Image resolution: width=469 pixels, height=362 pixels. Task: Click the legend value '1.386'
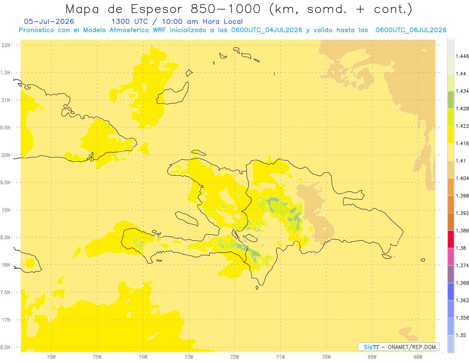tap(462, 231)
